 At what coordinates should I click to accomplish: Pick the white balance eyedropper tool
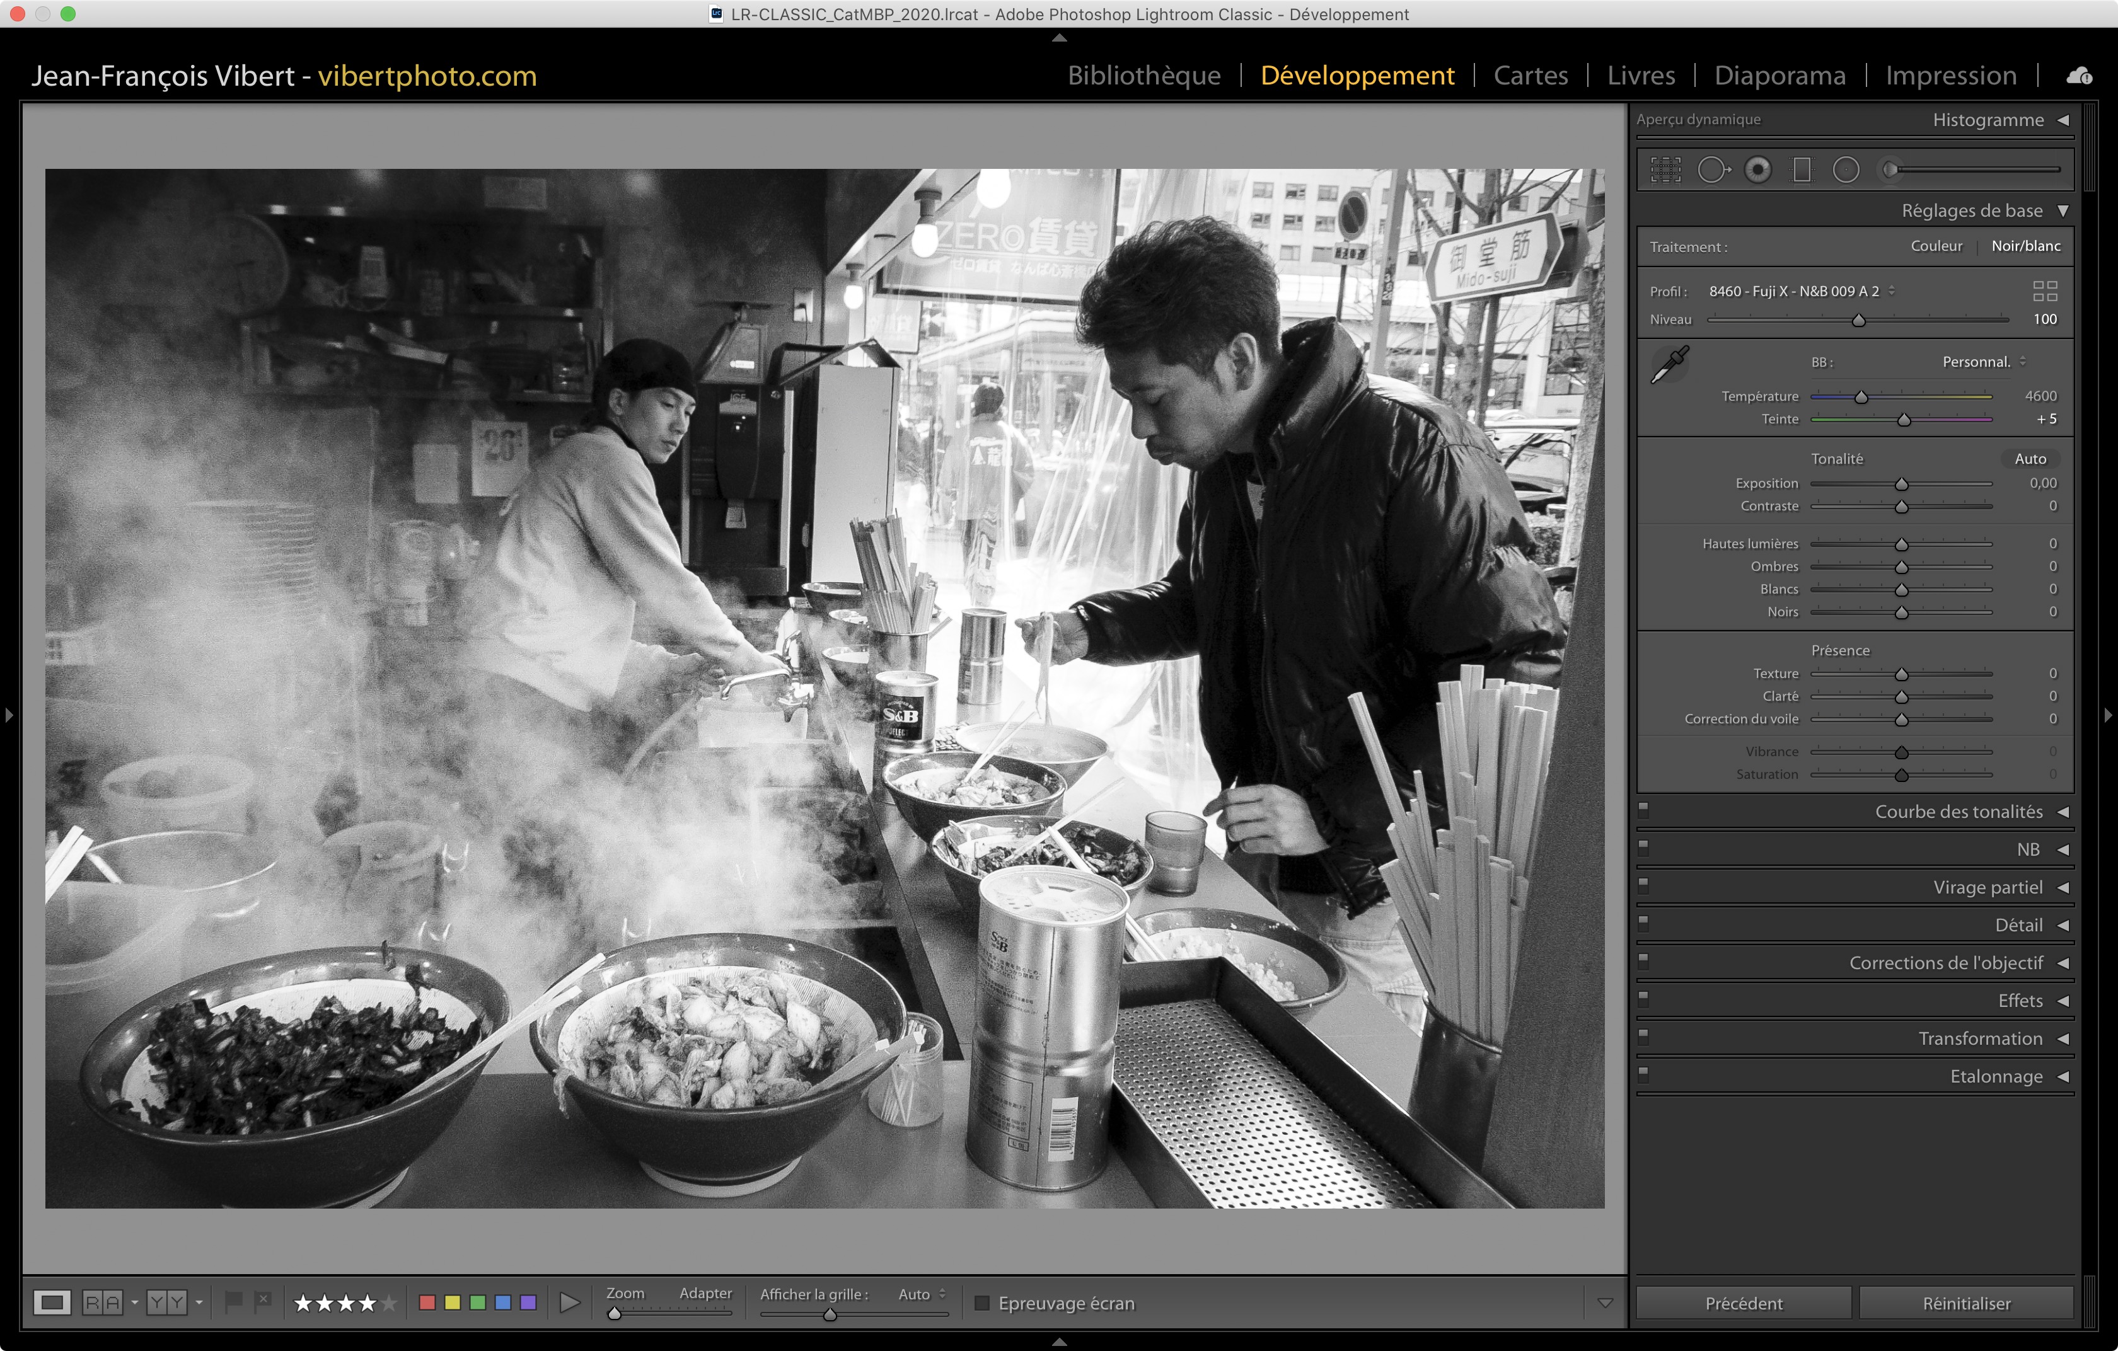(x=1669, y=364)
